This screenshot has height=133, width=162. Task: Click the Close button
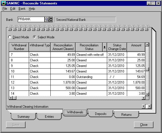pyautogui.click(x=144, y=125)
